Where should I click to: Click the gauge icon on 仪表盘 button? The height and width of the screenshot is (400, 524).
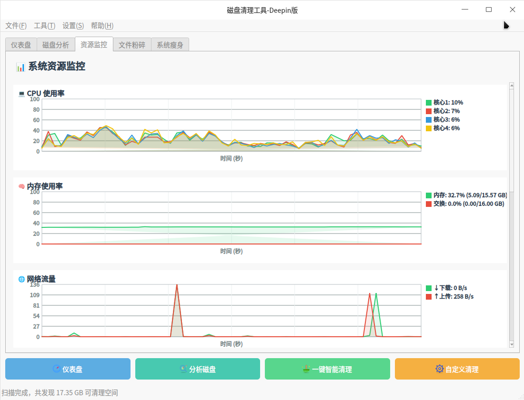click(x=57, y=369)
